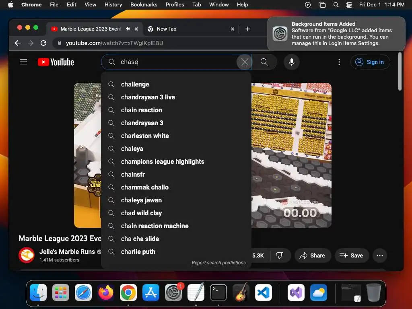This screenshot has width=412, height=309.
Task: Click into the search field containing chase
Action: 176,62
